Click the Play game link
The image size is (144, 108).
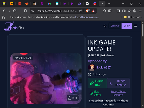[97, 93]
